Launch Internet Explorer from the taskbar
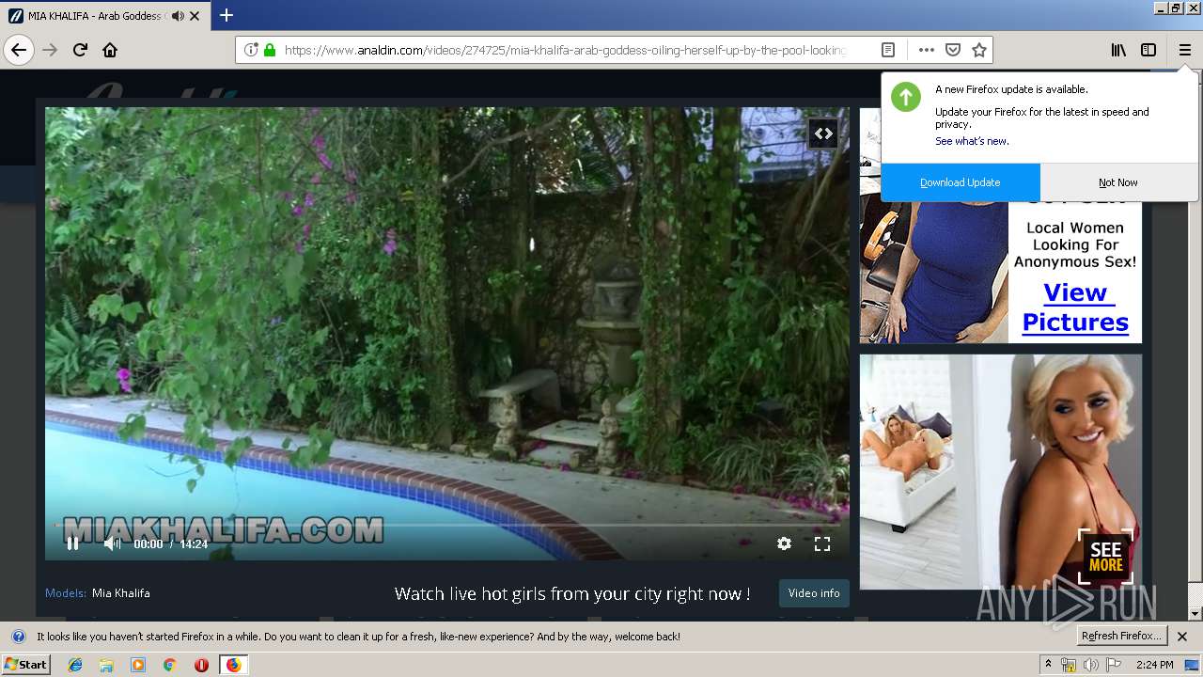Viewport: 1203px width, 677px height. (75, 665)
